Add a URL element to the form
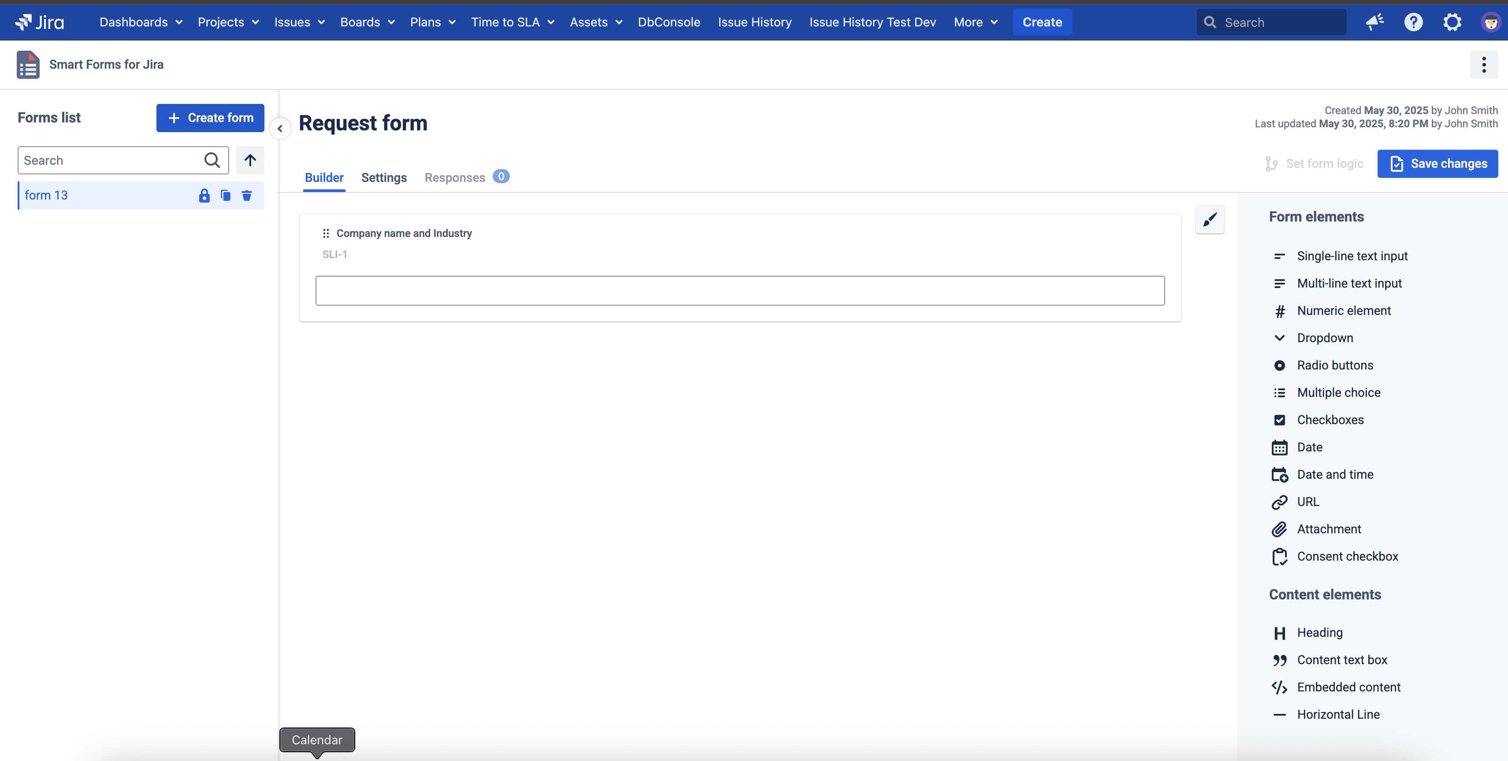Viewport: 1508px width, 761px height. click(1309, 501)
